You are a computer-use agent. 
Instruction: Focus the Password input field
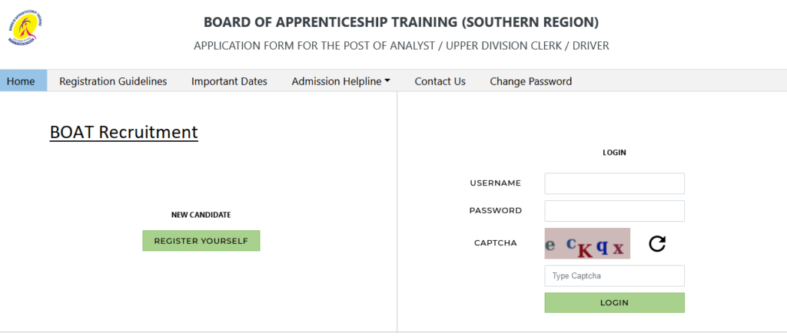(614, 211)
